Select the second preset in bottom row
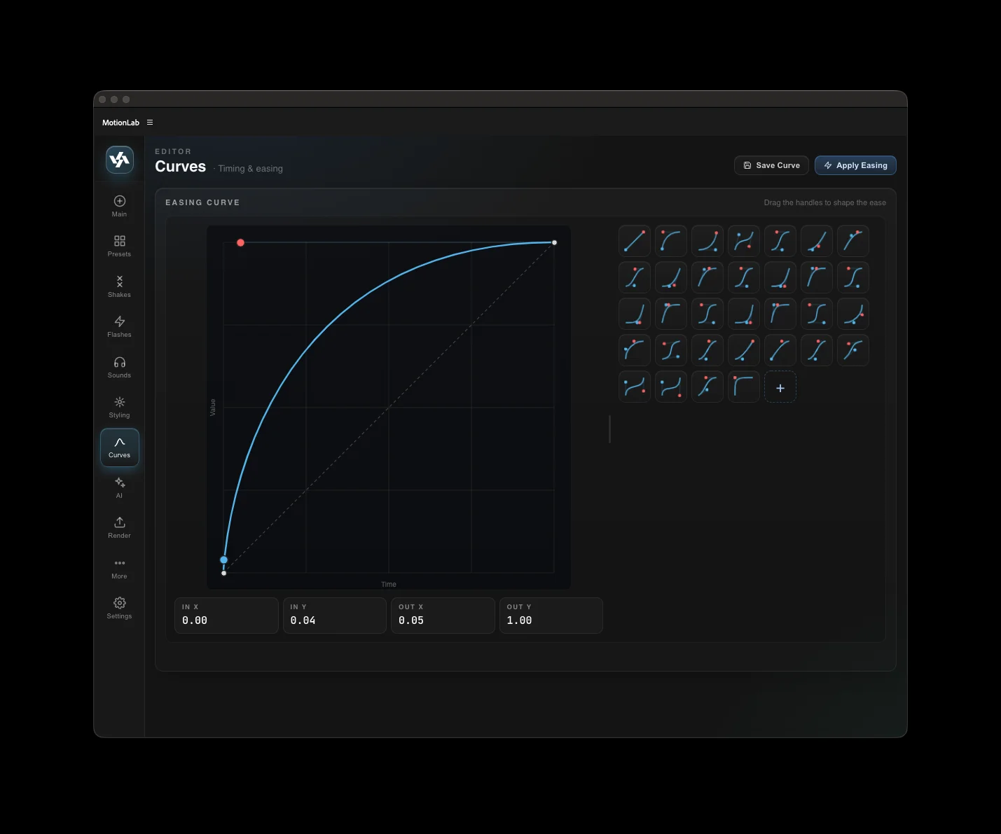The image size is (1001, 834). point(671,387)
